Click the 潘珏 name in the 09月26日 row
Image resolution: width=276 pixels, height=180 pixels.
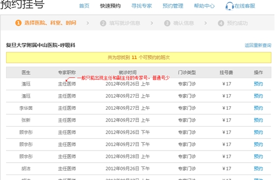pos(26,84)
